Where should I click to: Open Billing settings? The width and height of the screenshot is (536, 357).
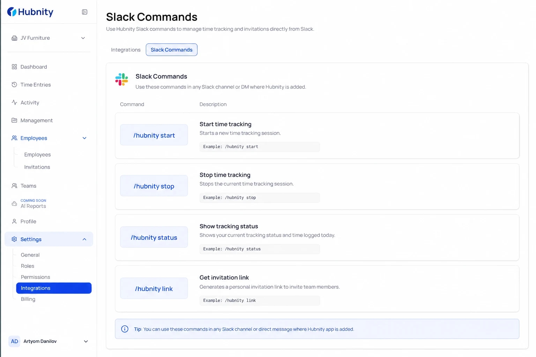click(28, 299)
